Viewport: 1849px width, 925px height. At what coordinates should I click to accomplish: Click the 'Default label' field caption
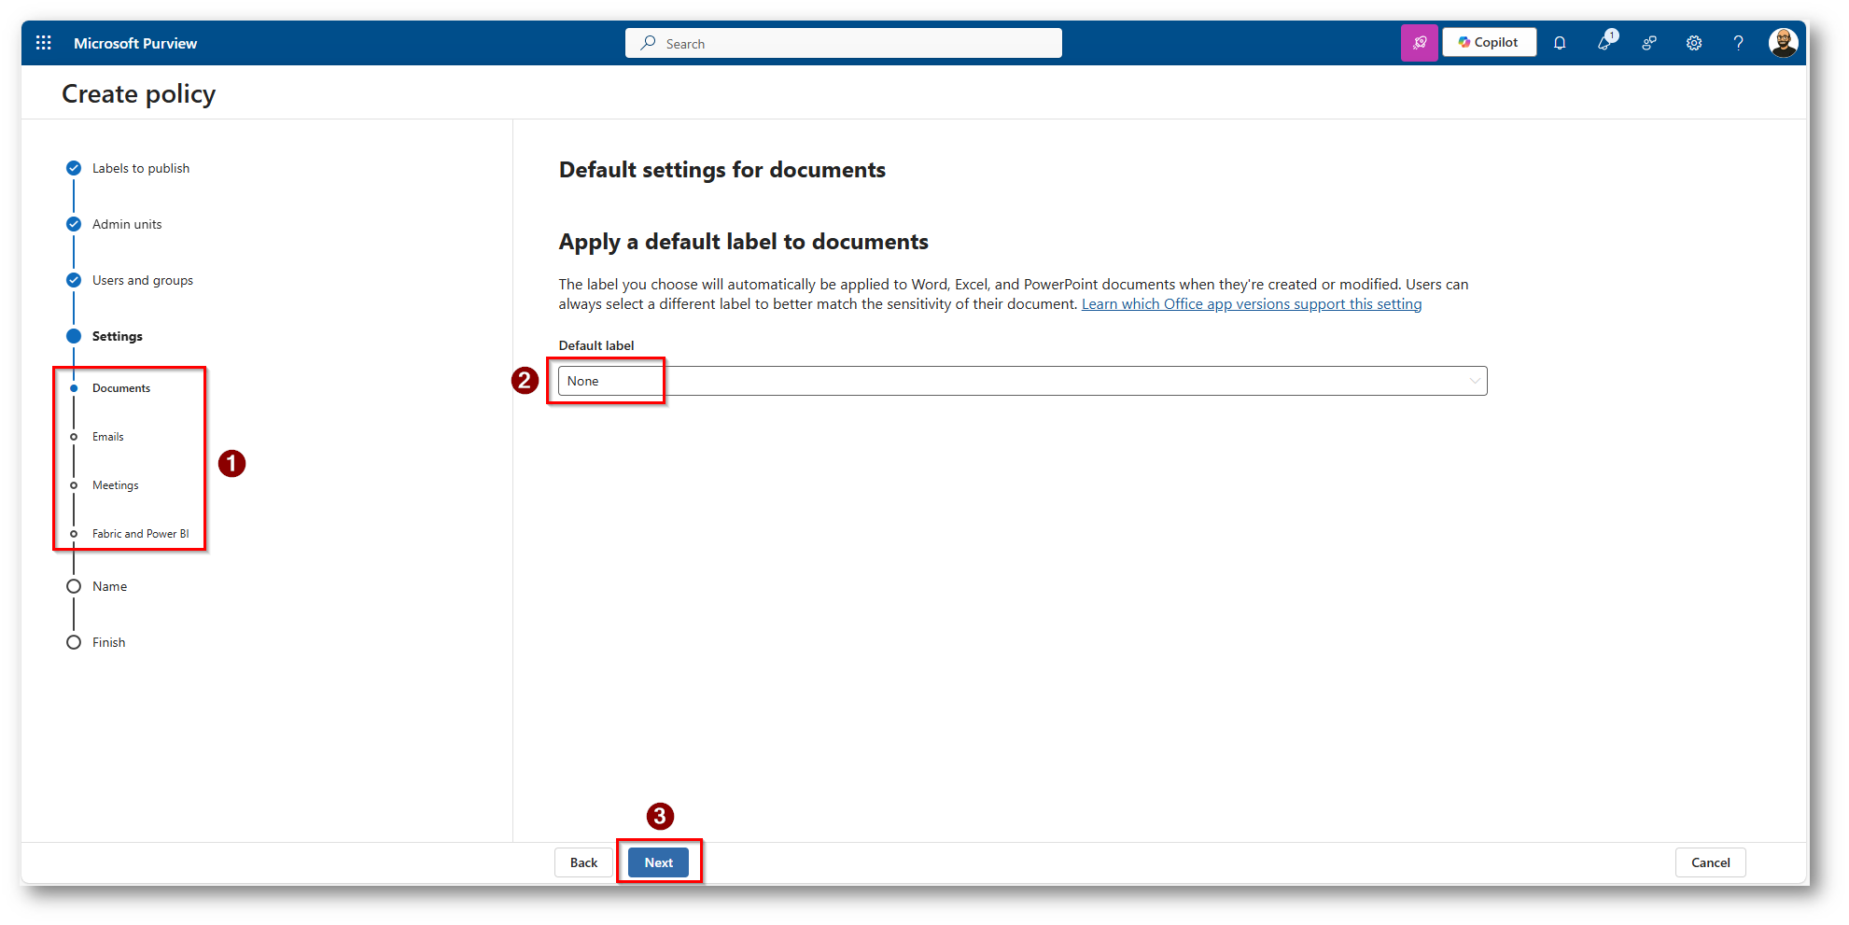coord(596,345)
